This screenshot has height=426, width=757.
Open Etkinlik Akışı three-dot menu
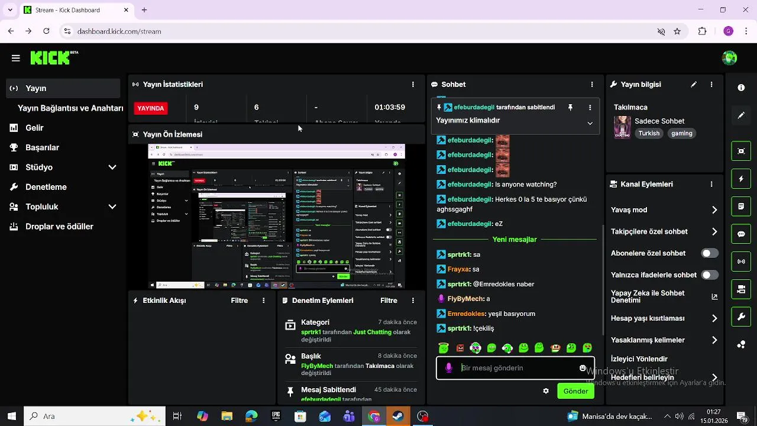(264, 301)
